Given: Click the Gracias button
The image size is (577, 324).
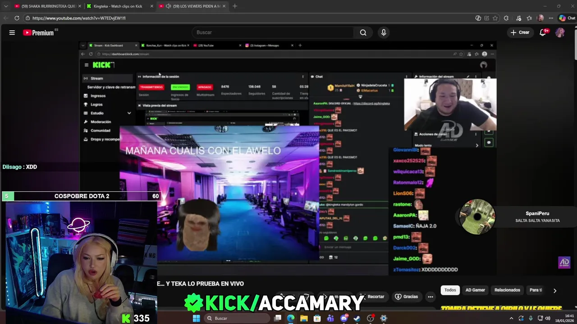Looking at the screenshot, I should click(406, 297).
